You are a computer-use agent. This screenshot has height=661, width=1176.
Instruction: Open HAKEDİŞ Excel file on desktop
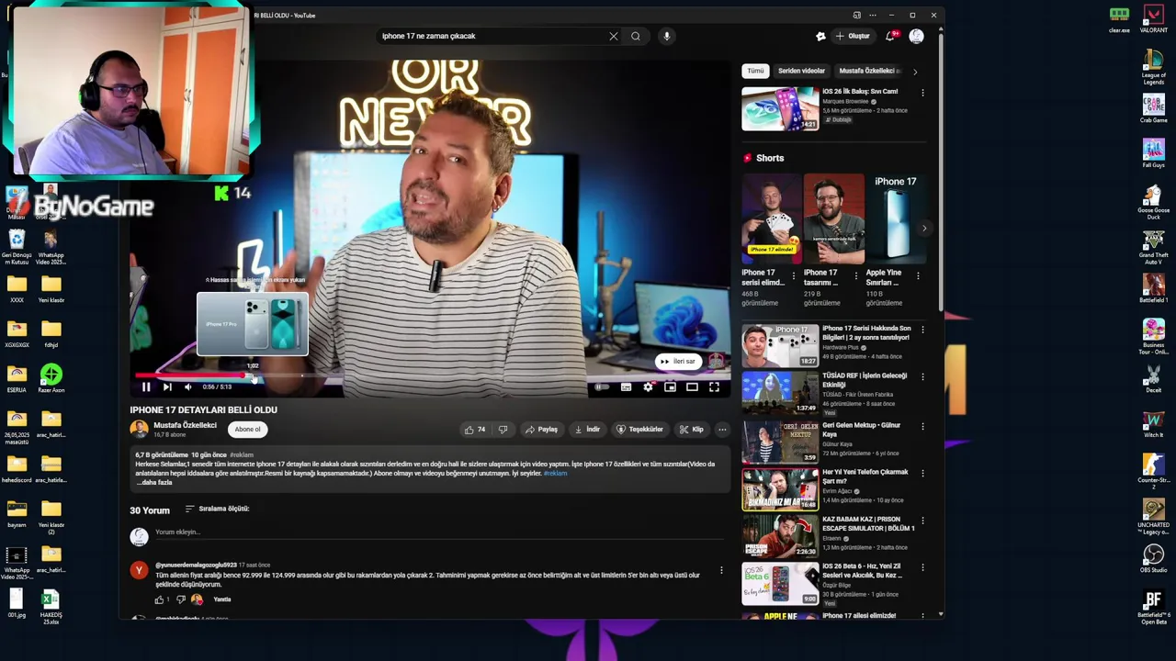51,607
